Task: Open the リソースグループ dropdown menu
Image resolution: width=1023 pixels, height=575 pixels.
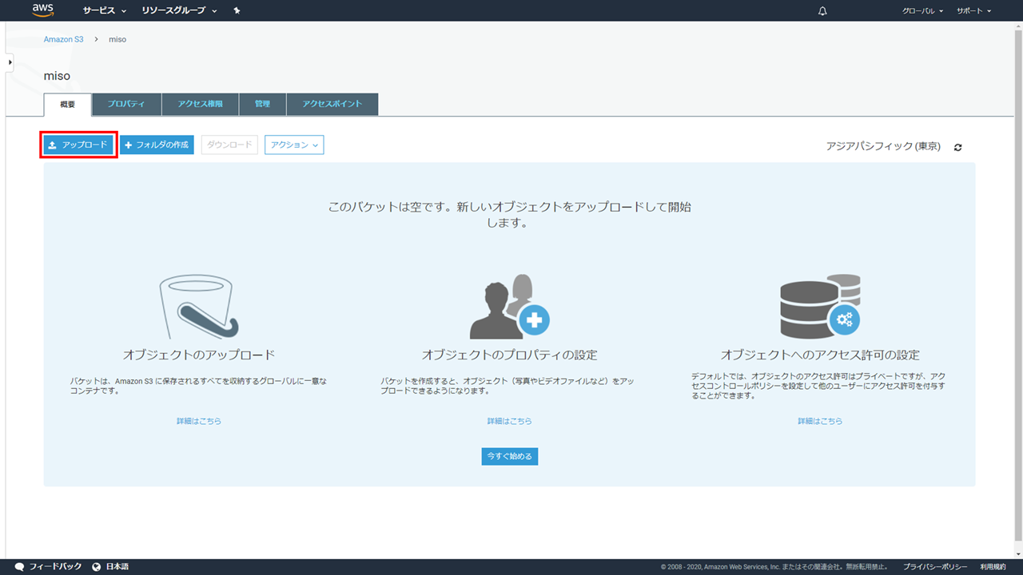Action: pos(179,11)
